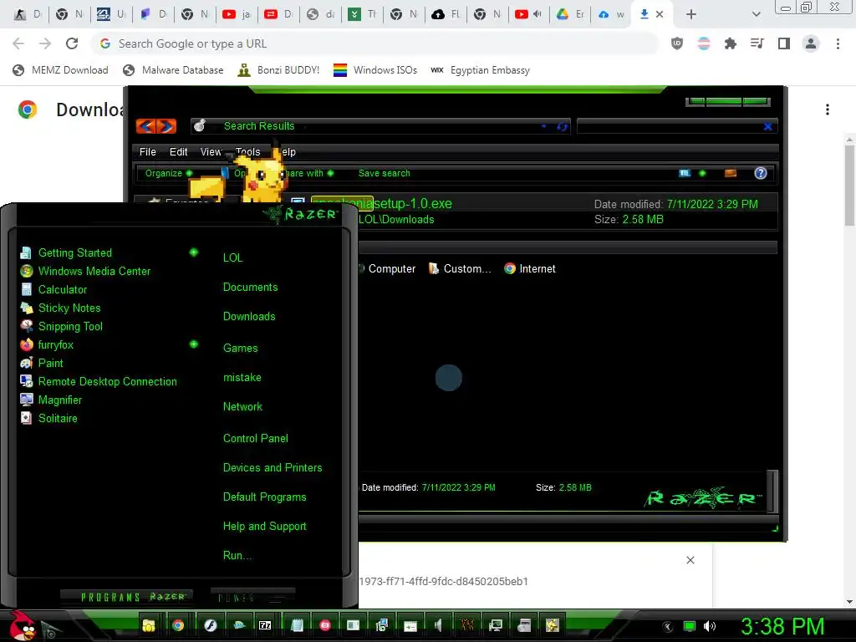Search again in Computer
Image resolution: width=856 pixels, height=642 pixels.
pos(386,268)
